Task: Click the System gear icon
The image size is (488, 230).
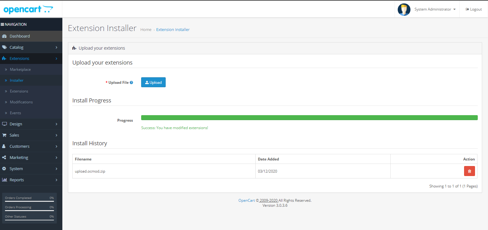Action: 4,169
